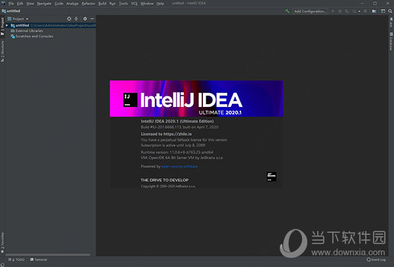
Task: Expand the untitled project tree node
Action: [7, 26]
